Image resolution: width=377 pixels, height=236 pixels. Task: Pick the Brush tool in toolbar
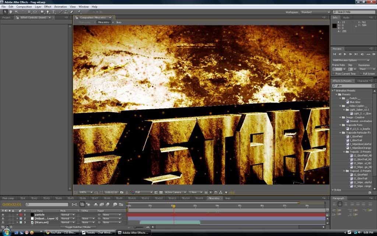pos(61,12)
